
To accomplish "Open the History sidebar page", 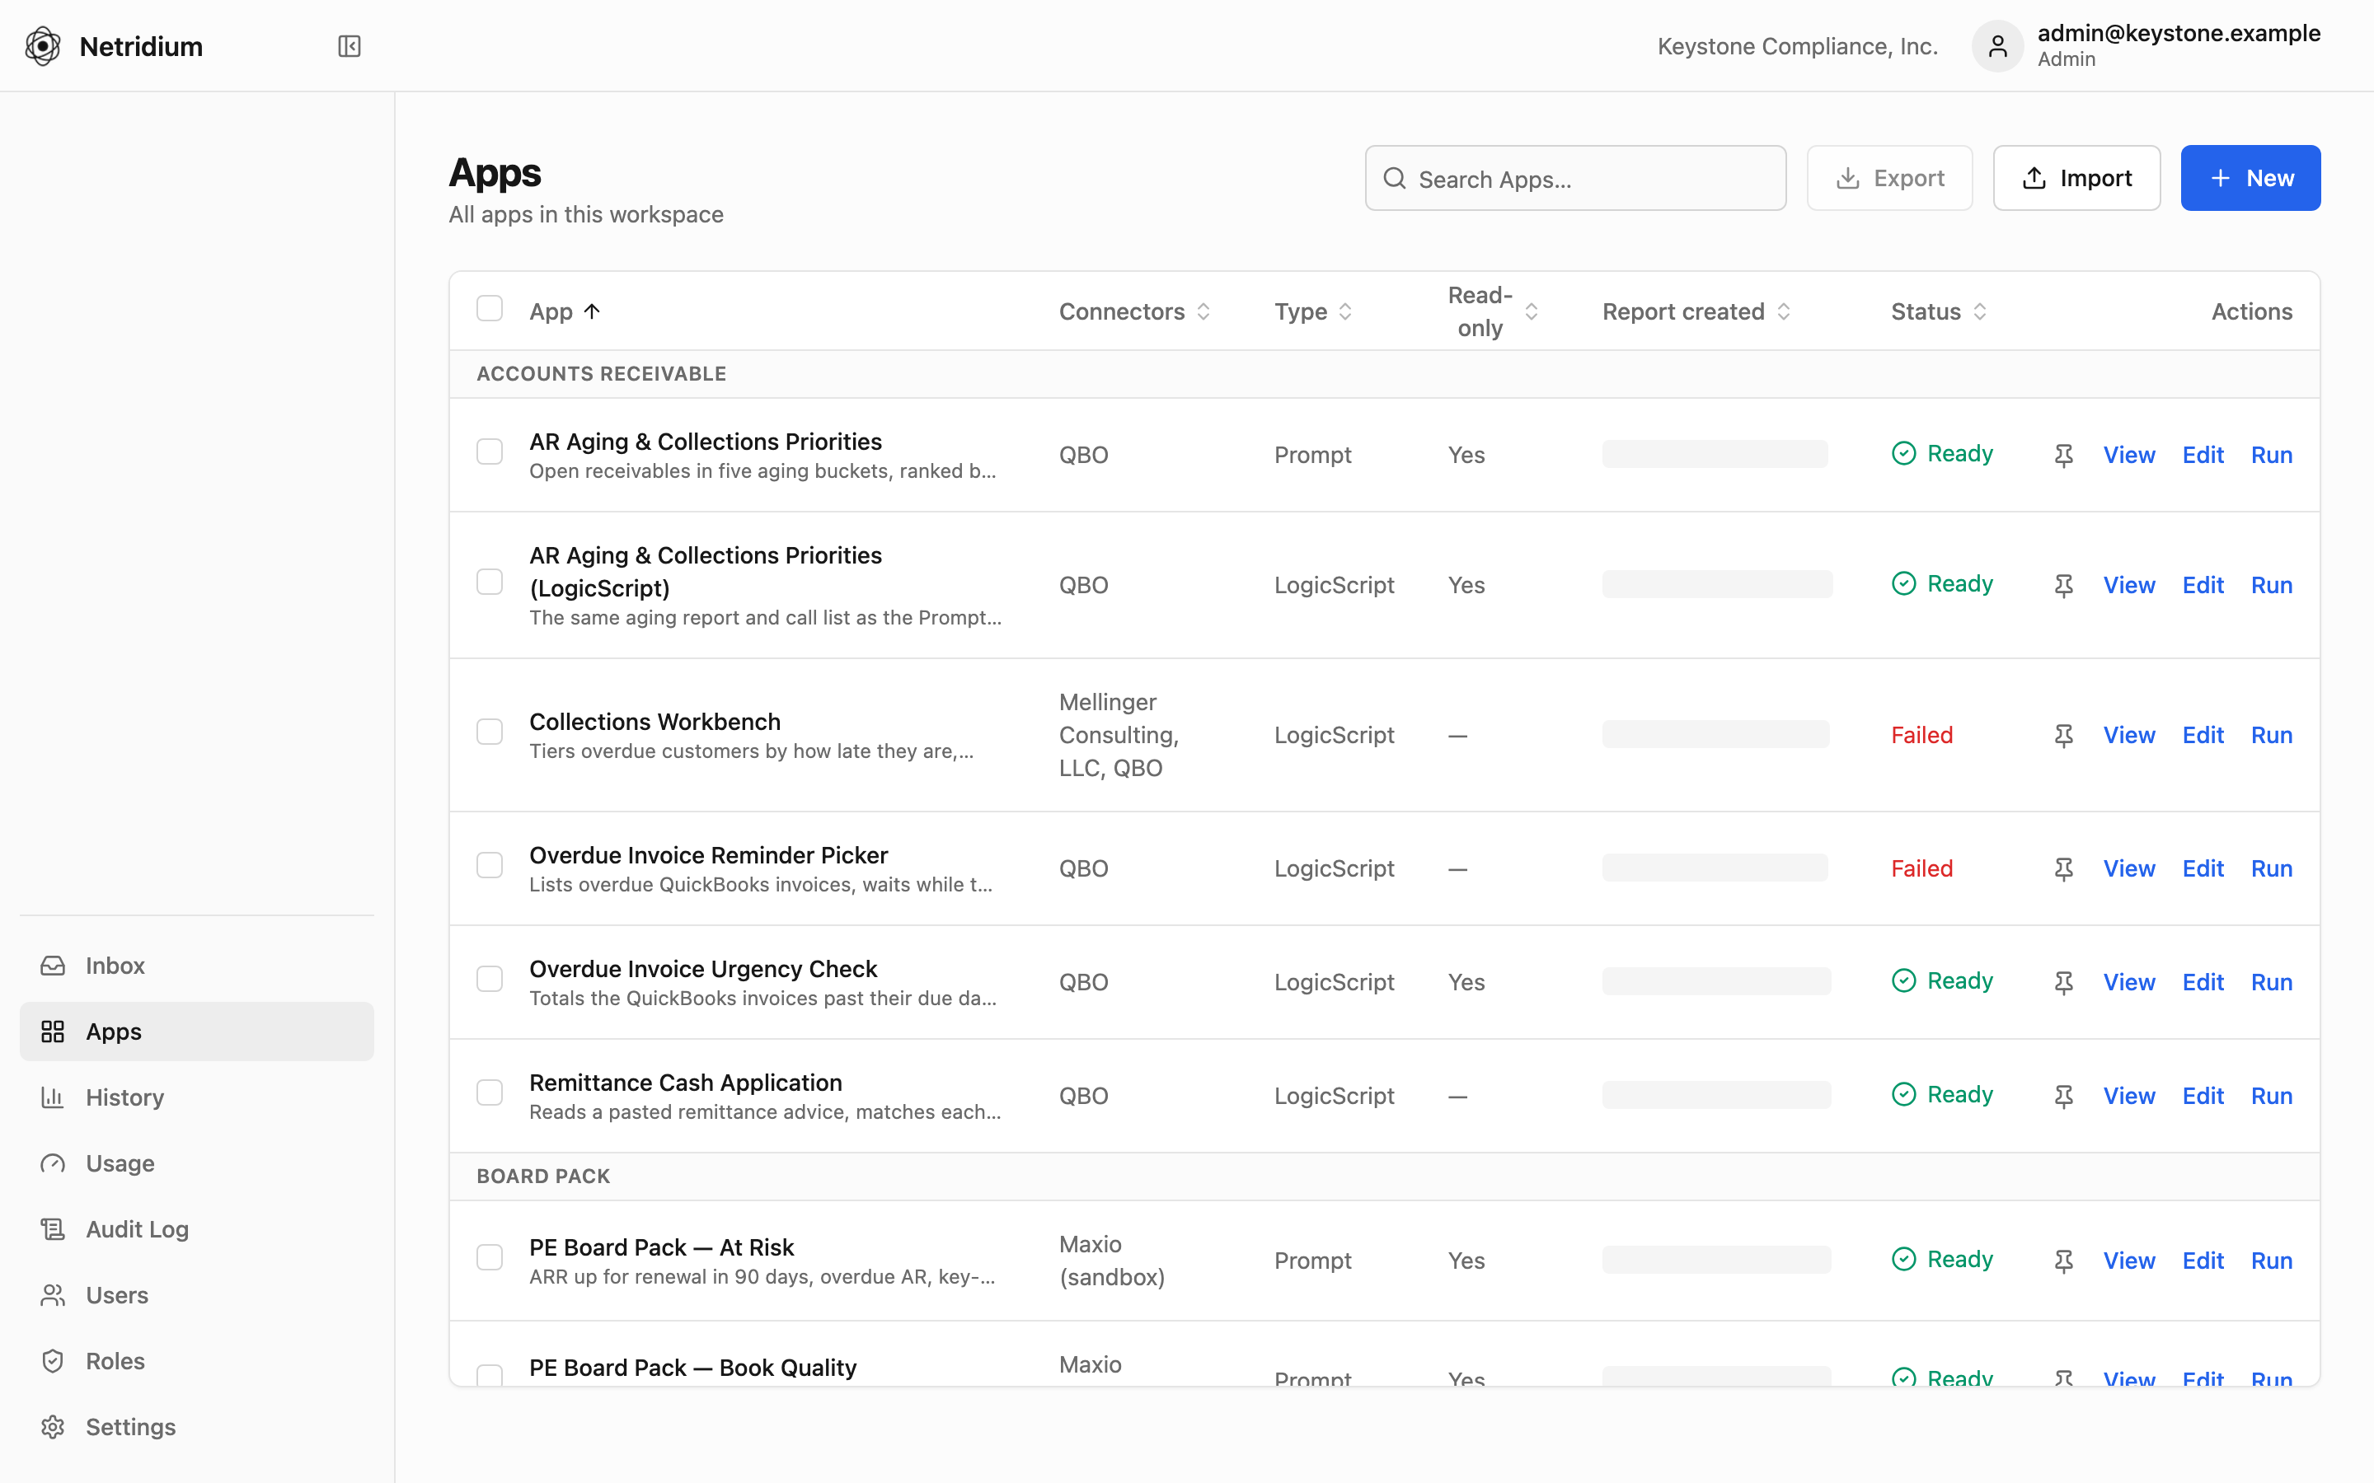I will (x=196, y=1097).
